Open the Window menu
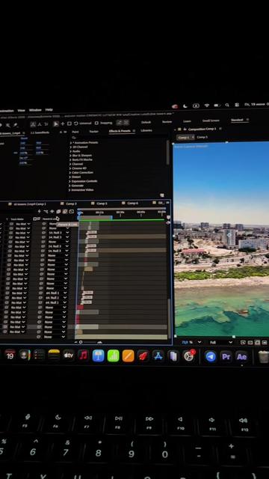The image size is (269, 479). pos(35,110)
